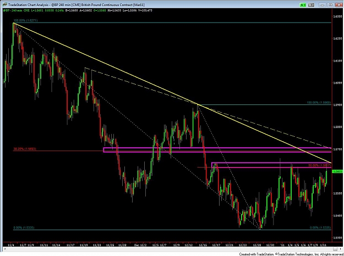The width and height of the screenshot is (344, 256).
Task: Click the horizontal scrollbar thumb
Action: (335, 249)
